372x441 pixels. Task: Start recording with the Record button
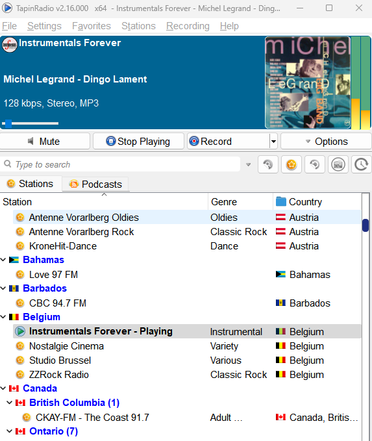[x=229, y=141]
